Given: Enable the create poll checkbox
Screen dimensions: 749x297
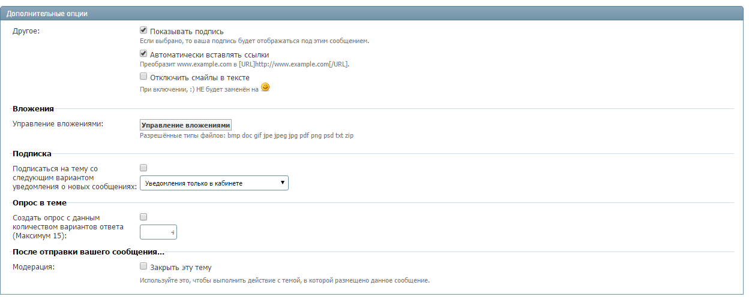Looking at the screenshot, I should pyautogui.click(x=143, y=217).
